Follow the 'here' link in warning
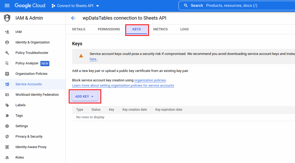 coord(93,59)
